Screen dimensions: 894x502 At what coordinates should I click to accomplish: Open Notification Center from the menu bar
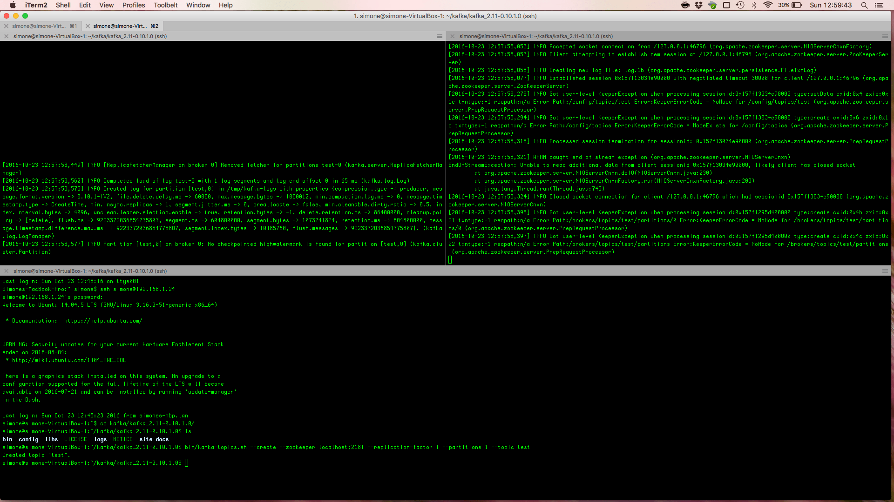880,6
